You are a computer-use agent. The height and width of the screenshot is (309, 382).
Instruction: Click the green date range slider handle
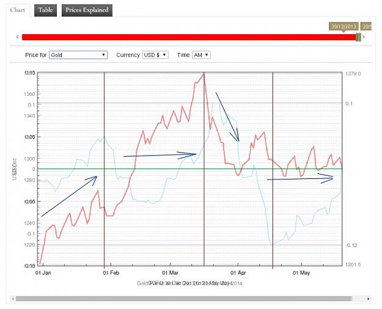(x=358, y=37)
